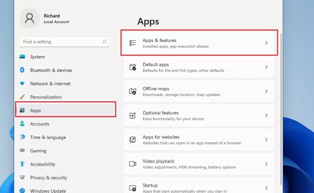Image resolution: width=314 pixels, height=193 pixels.
Task: Click the Apps sidebar icon
Action: tap(22, 110)
